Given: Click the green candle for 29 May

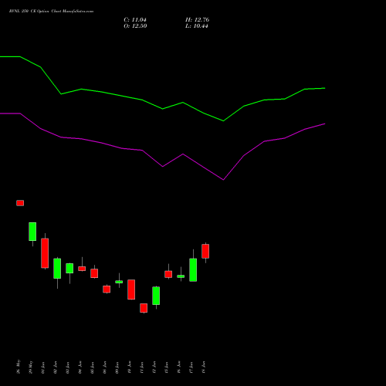Looking at the screenshot, I should [x=32, y=232].
